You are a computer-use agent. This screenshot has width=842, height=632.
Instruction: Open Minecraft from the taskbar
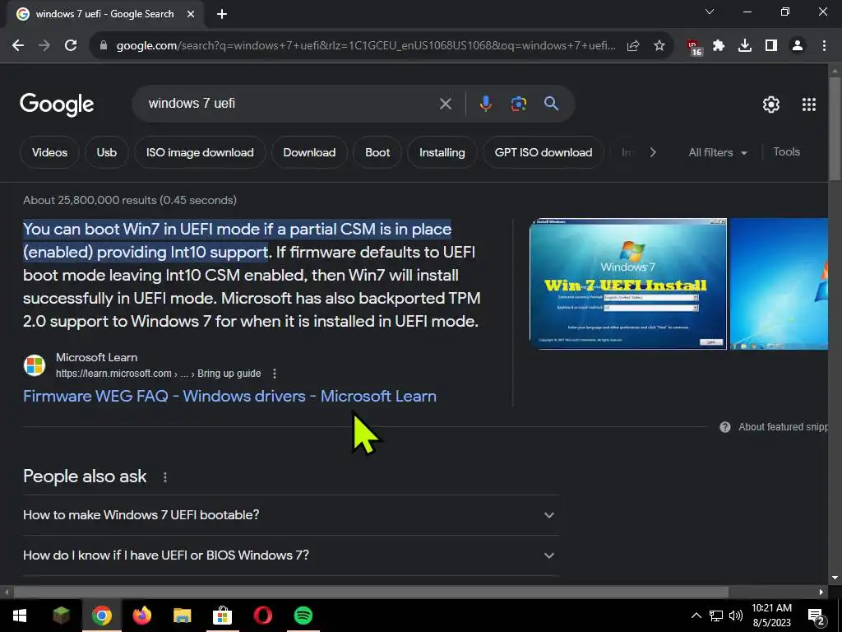(61, 616)
